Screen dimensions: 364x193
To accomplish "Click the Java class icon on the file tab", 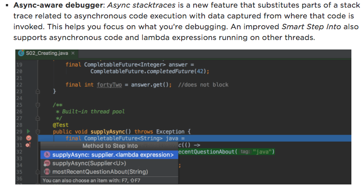I will [21, 53].
